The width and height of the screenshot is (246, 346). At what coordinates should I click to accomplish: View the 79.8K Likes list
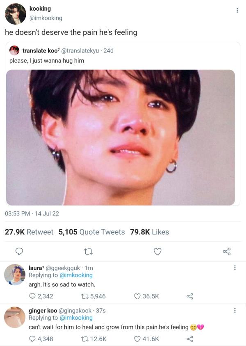[x=149, y=232]
